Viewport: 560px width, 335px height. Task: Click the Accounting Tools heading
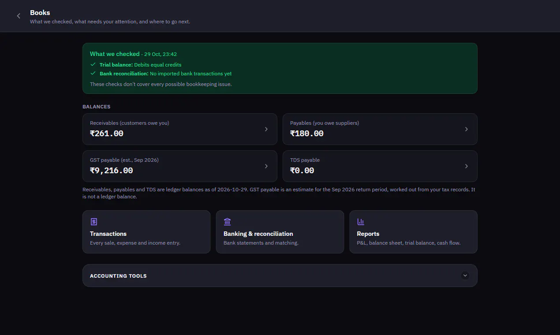[118, 276]
